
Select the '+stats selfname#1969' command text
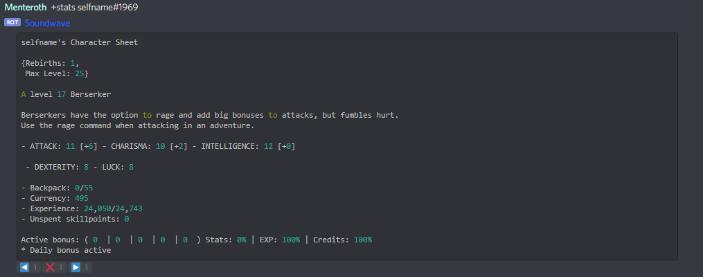click(x=94, y=8)
